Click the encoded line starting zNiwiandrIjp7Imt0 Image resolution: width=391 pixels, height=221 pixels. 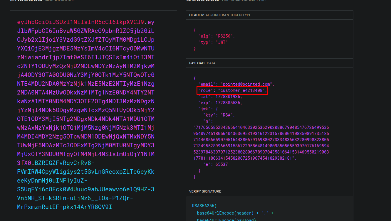tap(86, 57)
